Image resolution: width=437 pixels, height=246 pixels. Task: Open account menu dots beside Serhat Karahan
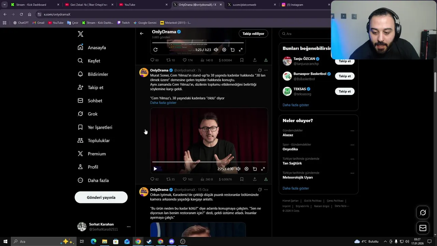(x=129, y=227)
